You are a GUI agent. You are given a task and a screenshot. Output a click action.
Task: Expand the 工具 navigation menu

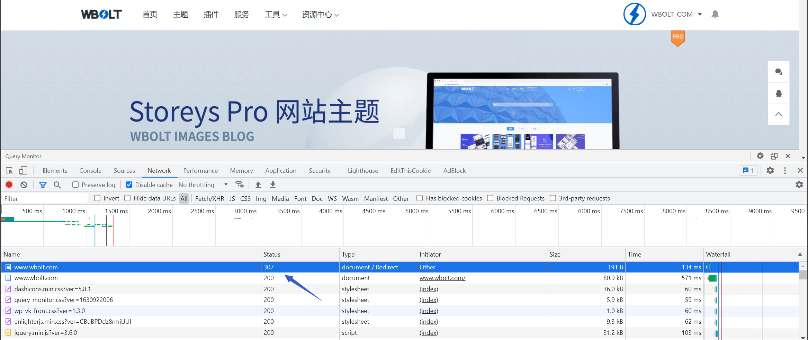coord(276,15)
